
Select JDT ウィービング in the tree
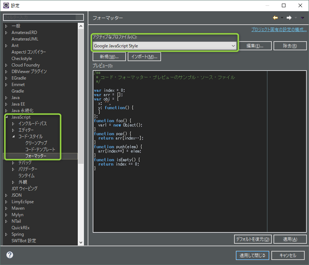[x=25, y=188]
